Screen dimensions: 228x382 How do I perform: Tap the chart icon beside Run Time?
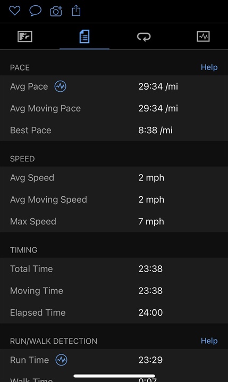click(61, 360)
